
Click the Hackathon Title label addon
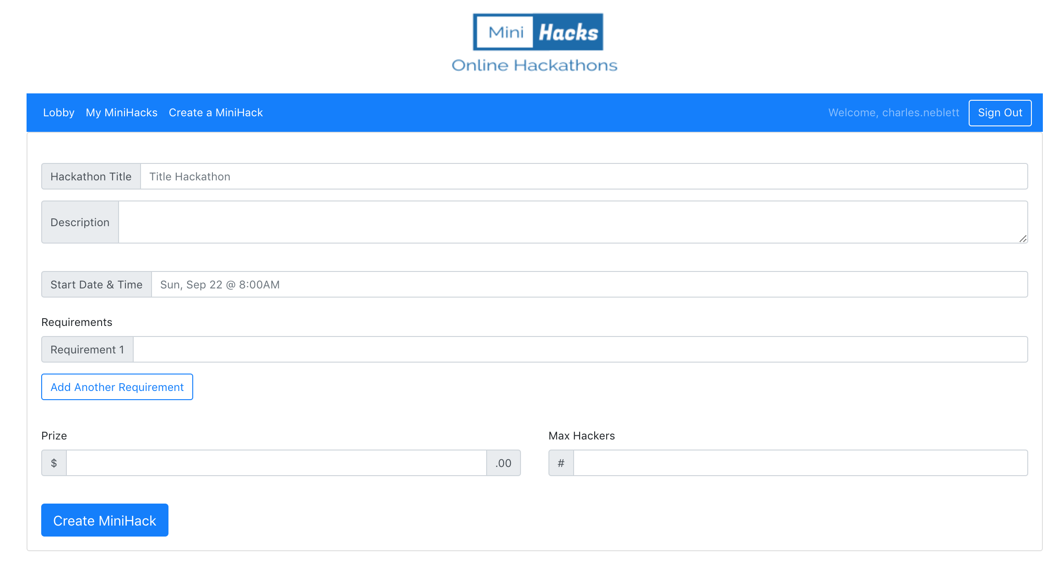point(91,176)
